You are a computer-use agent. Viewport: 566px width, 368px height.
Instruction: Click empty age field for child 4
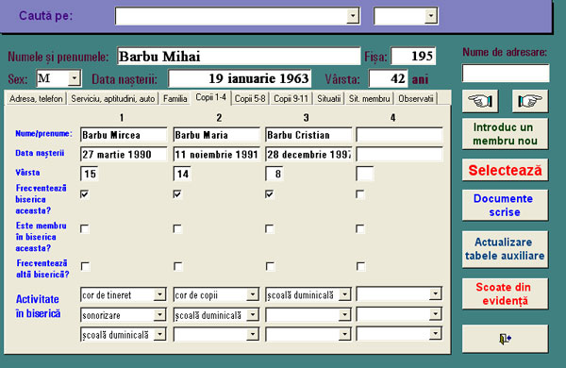(364, 174)
